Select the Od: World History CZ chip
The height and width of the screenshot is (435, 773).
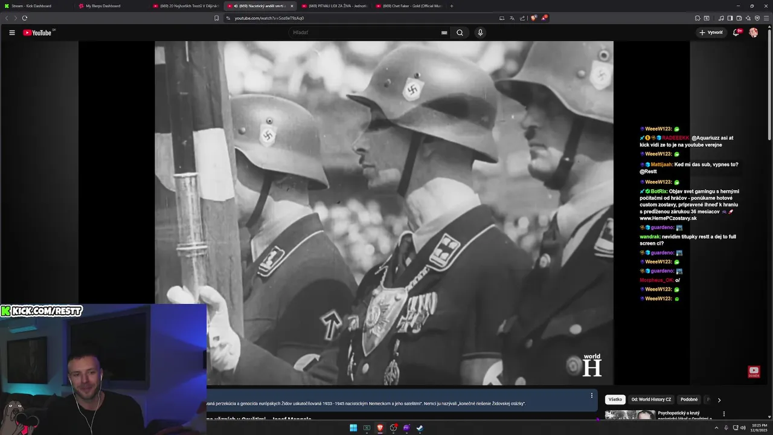click(x=651, y=399)
